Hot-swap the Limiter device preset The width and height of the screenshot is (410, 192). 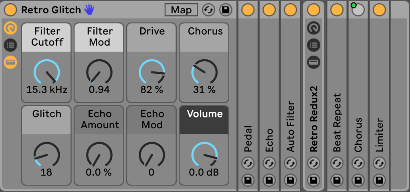(379, 164)
